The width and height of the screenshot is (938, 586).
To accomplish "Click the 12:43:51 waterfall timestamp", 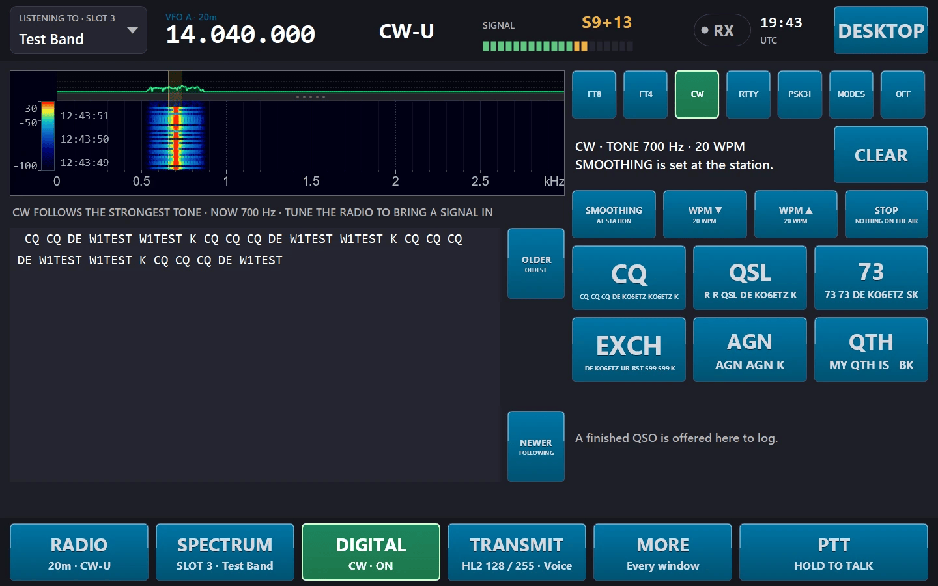I will (85, 116).
